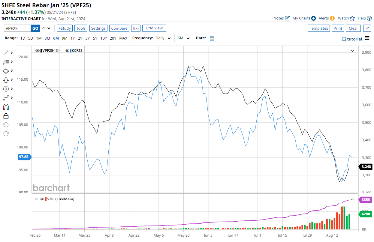Expand the trend line tool options arrow

click(x=12, y=53)
